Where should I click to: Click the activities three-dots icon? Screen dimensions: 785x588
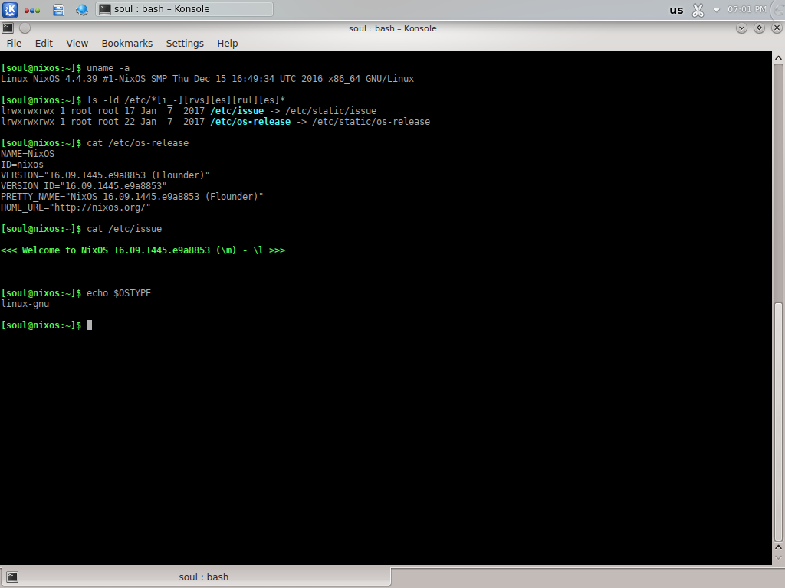coord(32,10)
